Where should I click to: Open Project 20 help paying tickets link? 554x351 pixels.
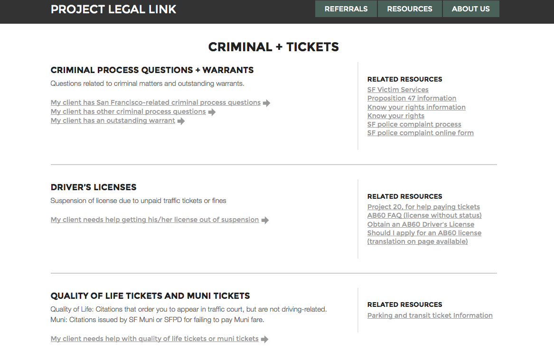tap(423, 207)
